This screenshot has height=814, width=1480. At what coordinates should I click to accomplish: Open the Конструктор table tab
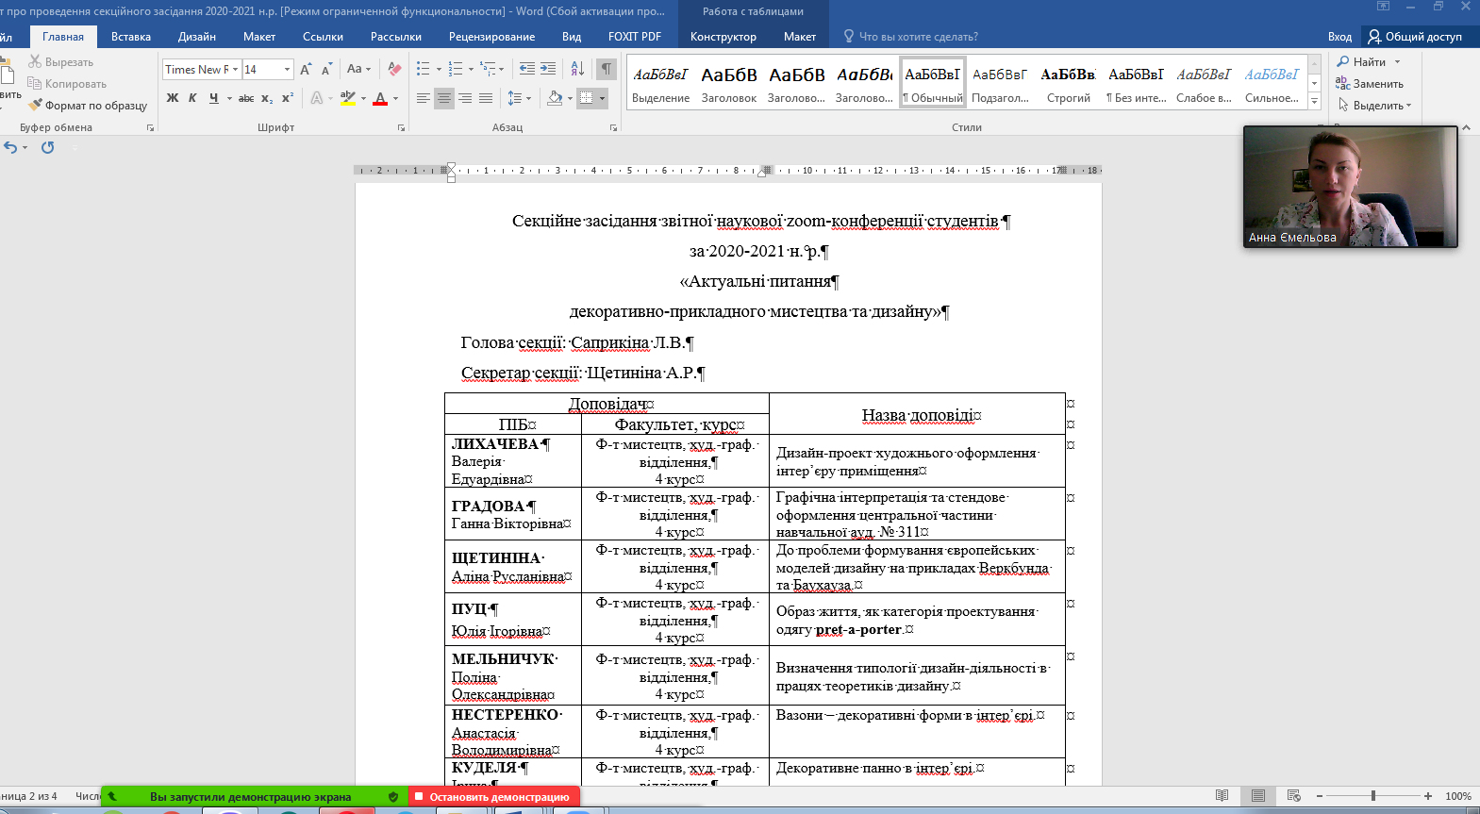pyautogui.click(x=723, y=37)
